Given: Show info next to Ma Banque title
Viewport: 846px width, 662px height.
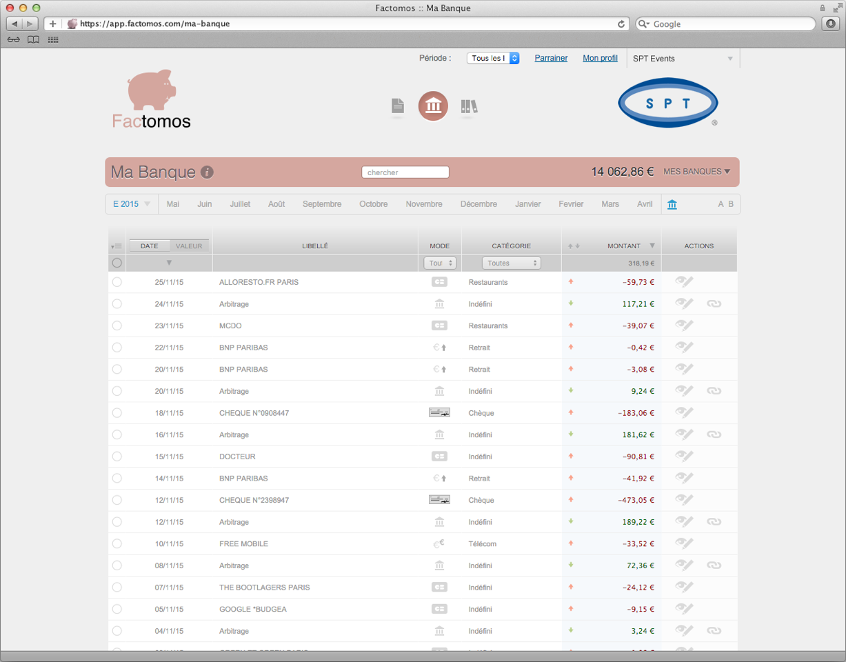Looking at the screenshot, I should (x=207, y=172).
